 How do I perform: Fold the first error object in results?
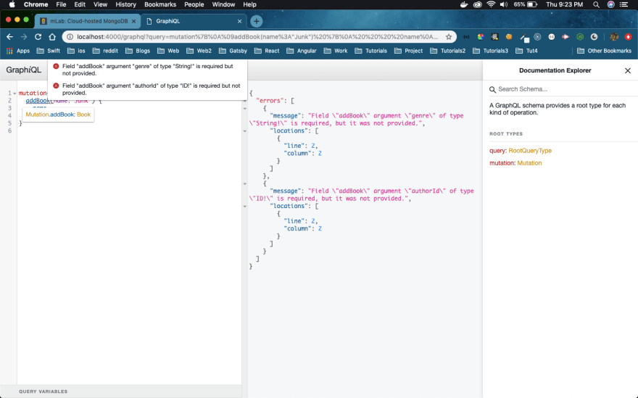tap(245, 109)
